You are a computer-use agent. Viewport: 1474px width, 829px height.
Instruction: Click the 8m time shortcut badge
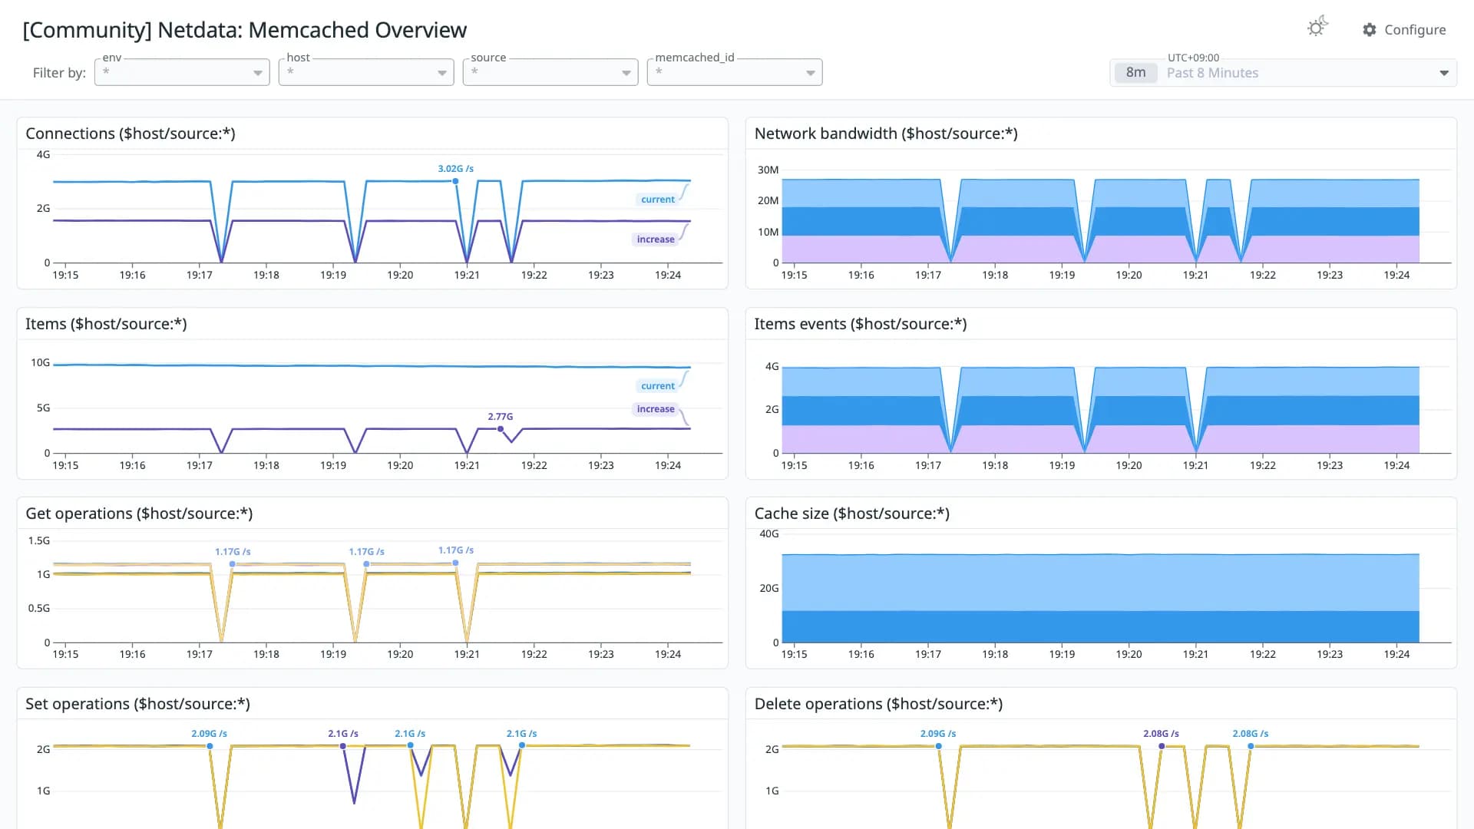[1136, 73]
